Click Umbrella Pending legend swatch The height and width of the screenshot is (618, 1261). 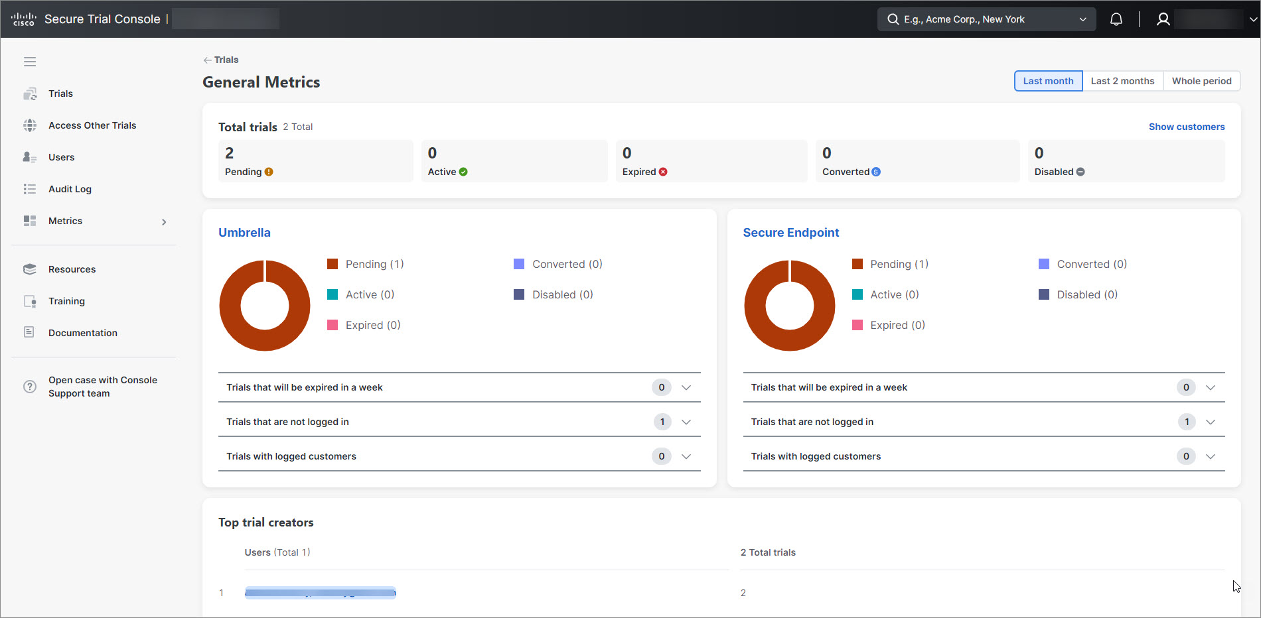333,264
